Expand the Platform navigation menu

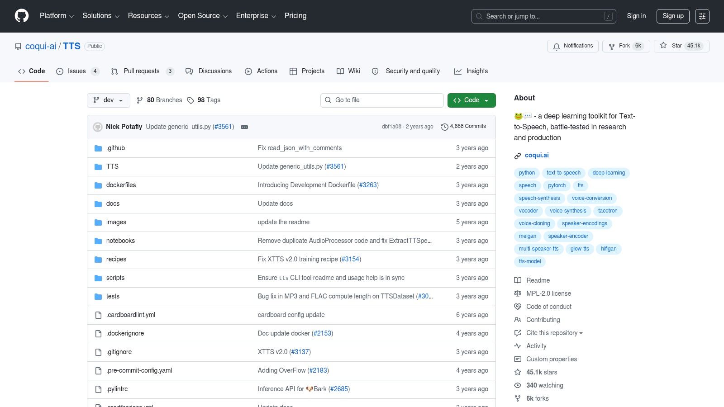click(57, 16)
